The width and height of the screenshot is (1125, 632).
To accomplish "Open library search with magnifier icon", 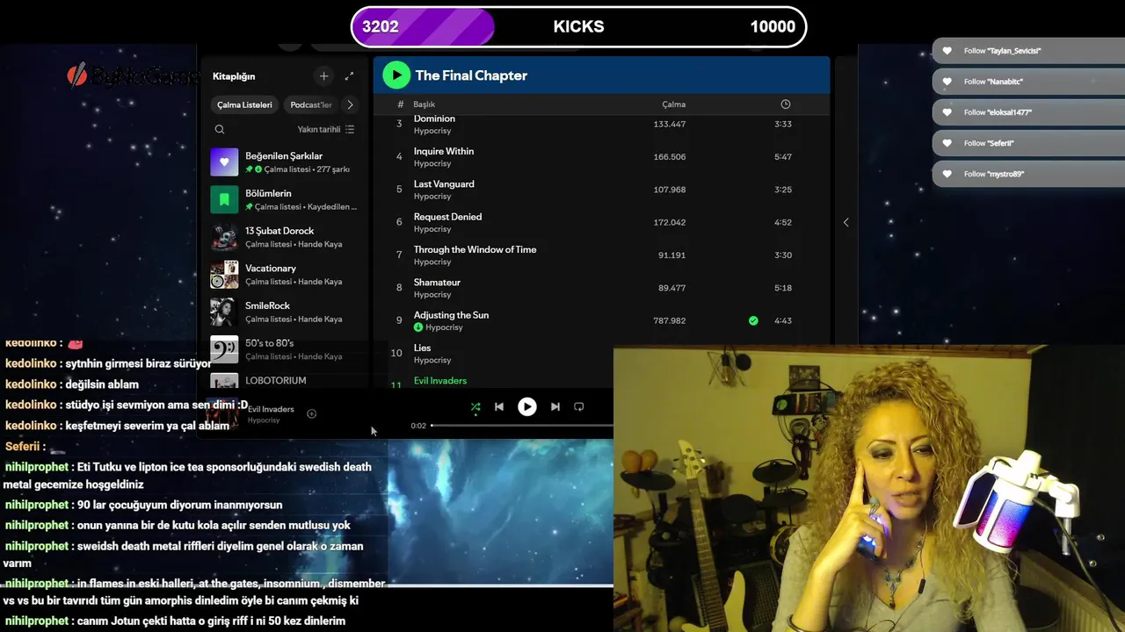I will point(220,129).
